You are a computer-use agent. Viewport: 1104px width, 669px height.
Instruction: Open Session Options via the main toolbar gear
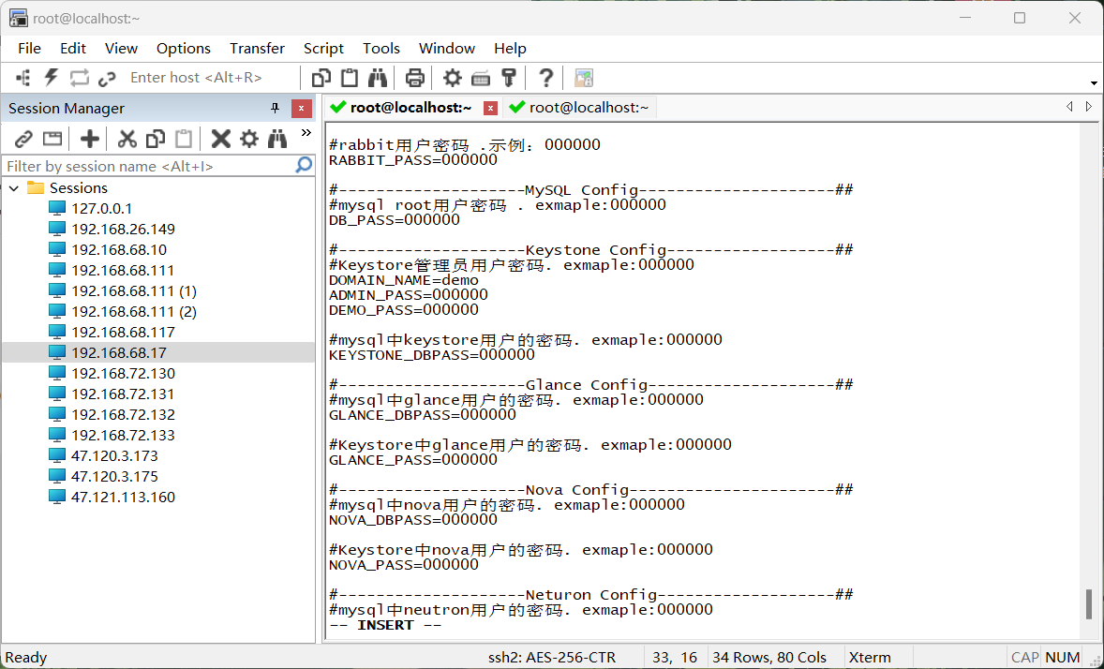click(x=453, y=78)
